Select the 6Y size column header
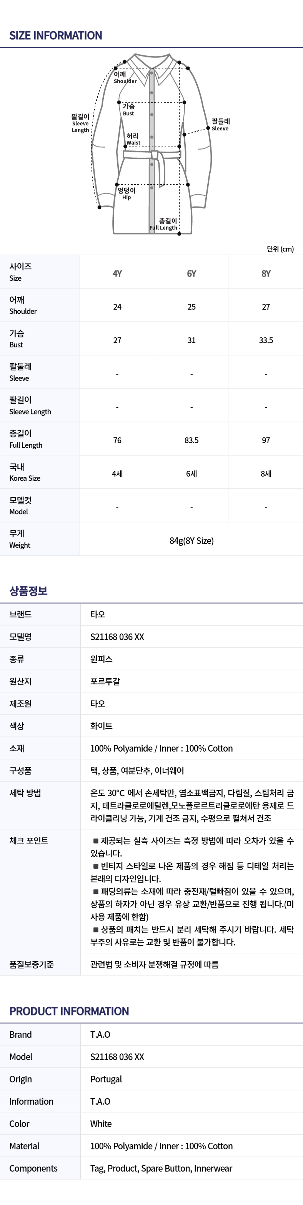303x1205 pixels. (x=191, y=273)
